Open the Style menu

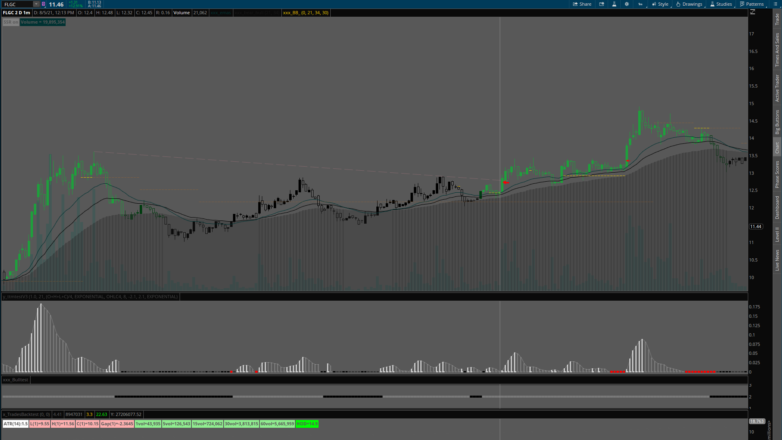point(660,4)
